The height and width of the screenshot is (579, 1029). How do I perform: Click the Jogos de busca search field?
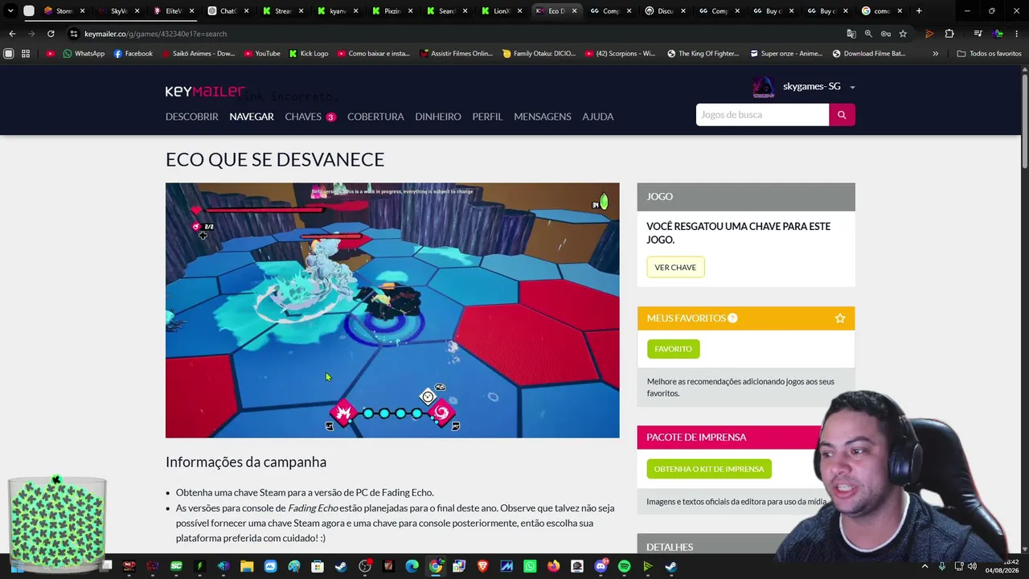762,115
